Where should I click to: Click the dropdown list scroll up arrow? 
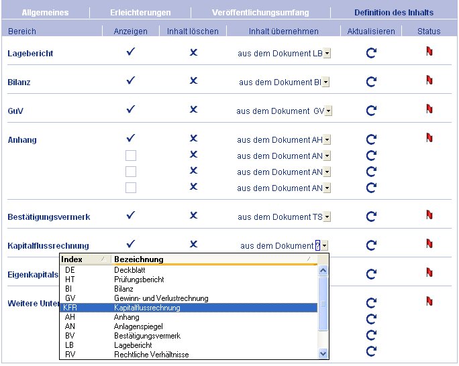(x=323, y=270)
